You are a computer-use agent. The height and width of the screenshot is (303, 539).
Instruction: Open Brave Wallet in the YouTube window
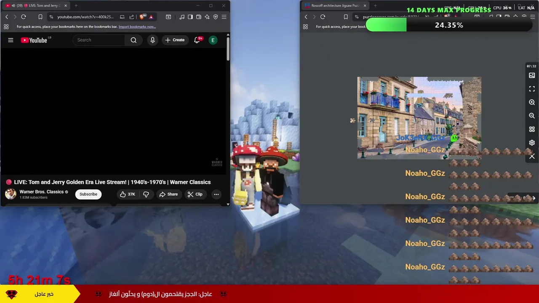tap(198, 17)
